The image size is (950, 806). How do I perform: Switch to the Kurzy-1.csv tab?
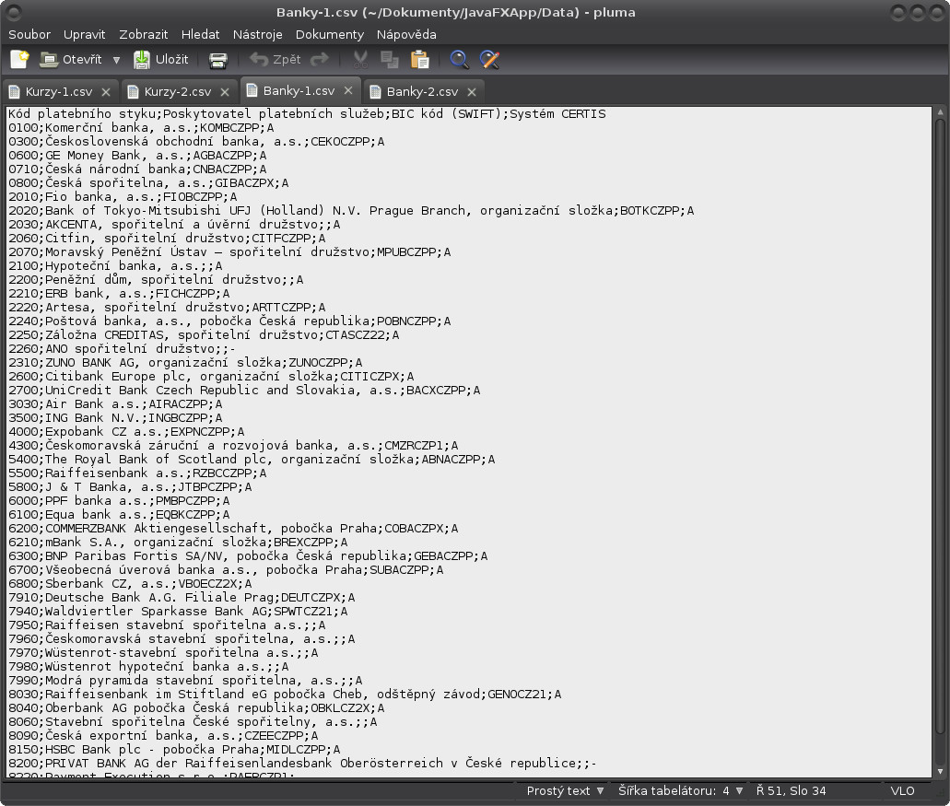point(59,92)
